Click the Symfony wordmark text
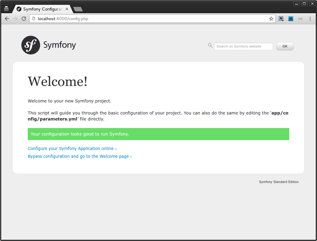 60,45
